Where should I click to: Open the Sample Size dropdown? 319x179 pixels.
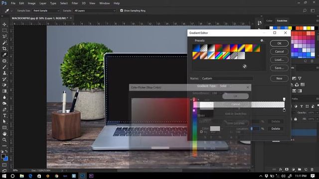pos(46,10)
